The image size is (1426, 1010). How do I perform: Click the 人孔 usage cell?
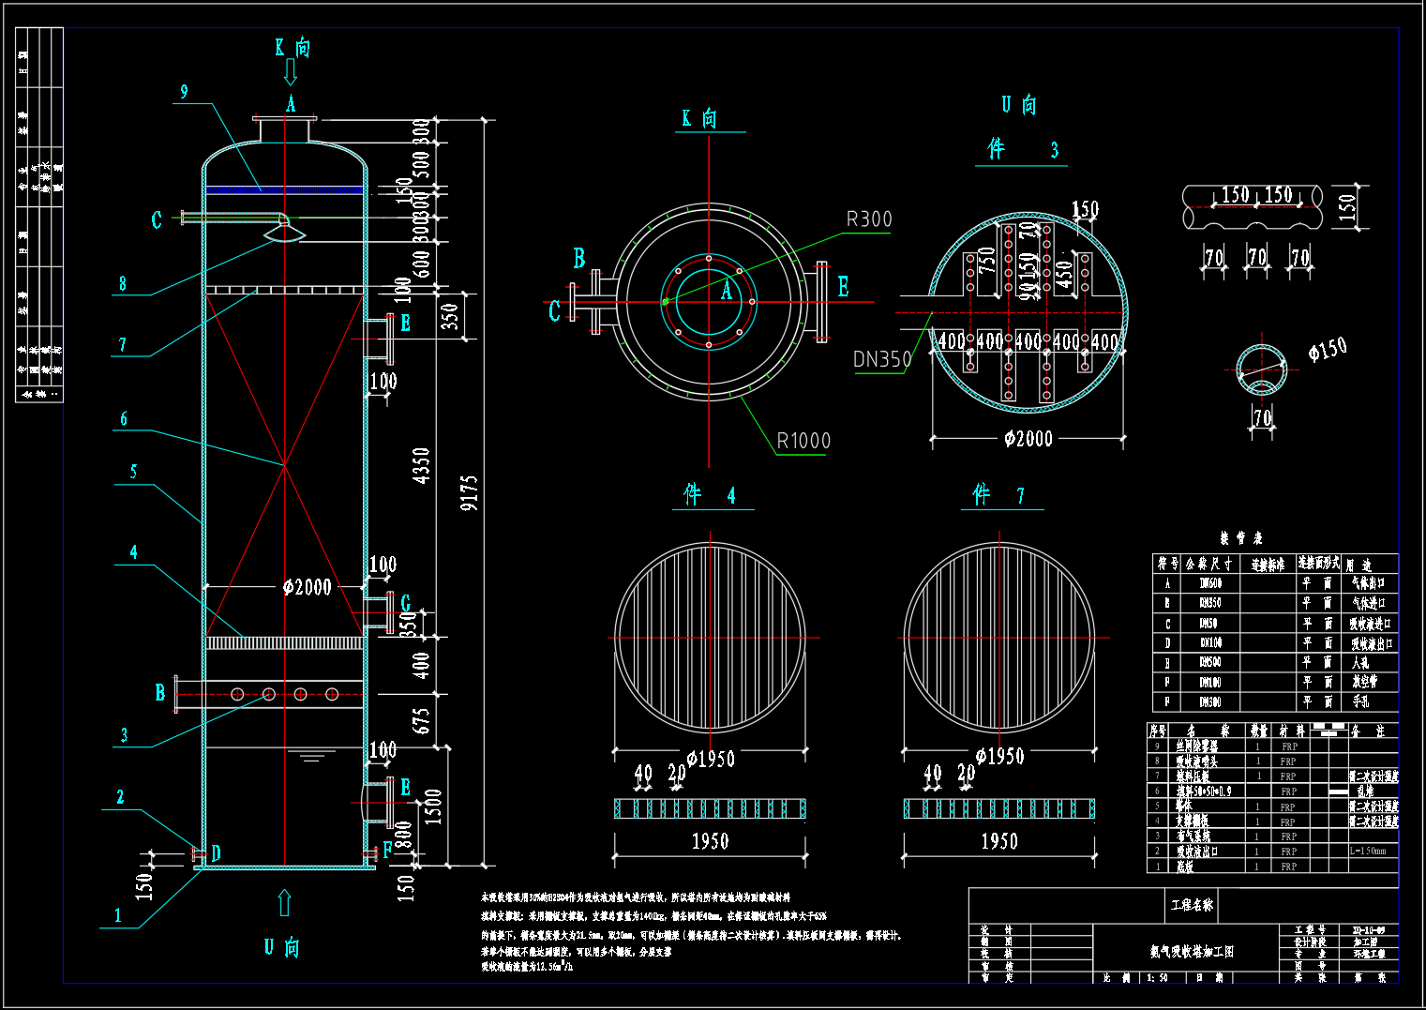coord(1360,662)
